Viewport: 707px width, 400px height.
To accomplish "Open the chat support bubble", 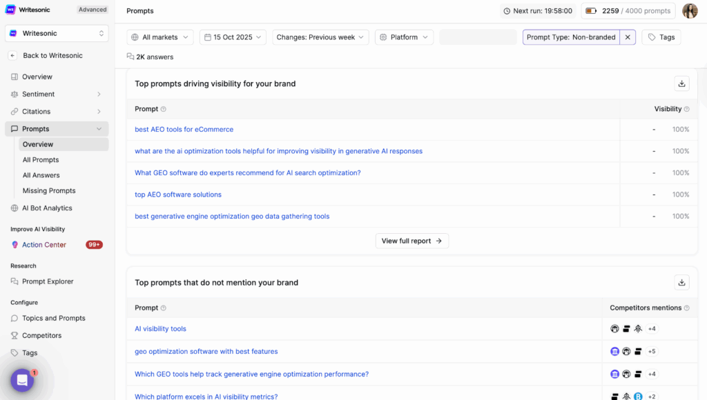I will (x=22, y=380).
